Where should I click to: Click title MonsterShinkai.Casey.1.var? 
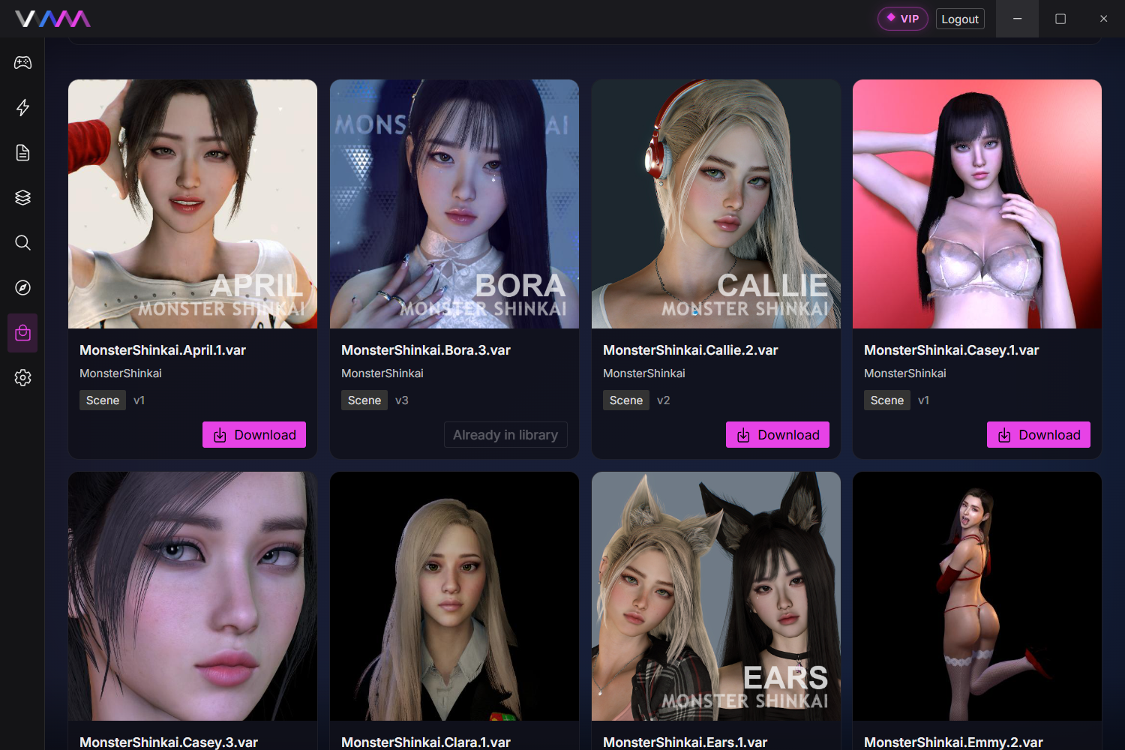[952, 350]
